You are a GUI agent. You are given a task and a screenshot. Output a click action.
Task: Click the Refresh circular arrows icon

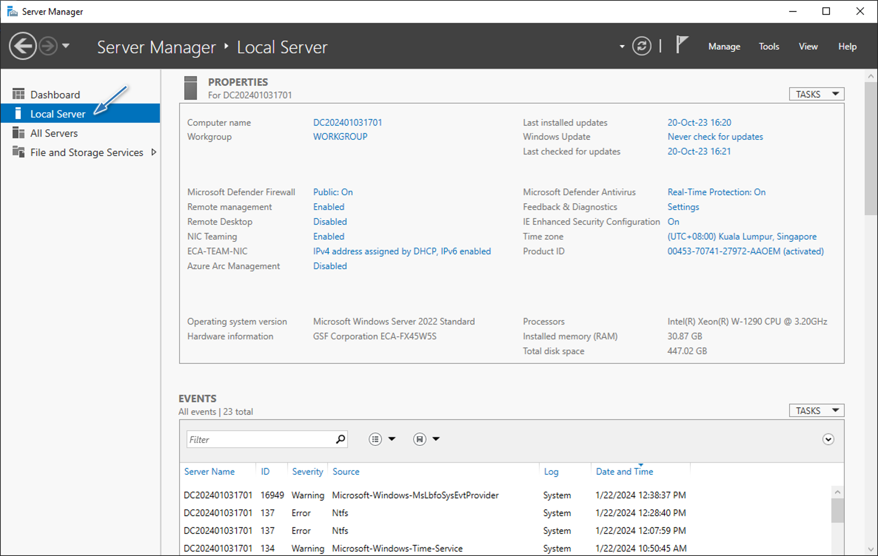point(642,46)
